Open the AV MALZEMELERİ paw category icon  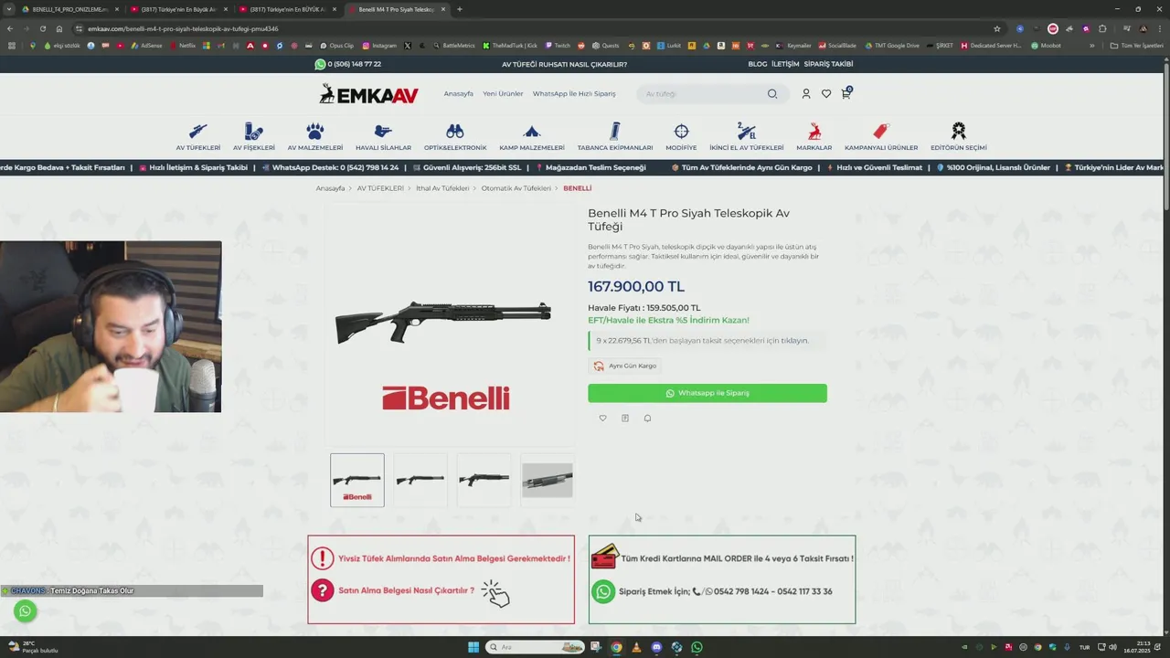click(x=314, y=132)
